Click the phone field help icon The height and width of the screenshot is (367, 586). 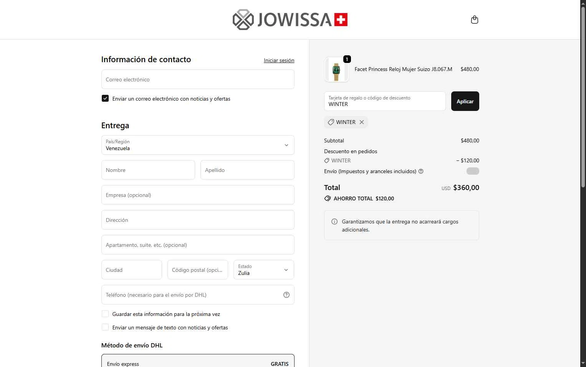tap(286, 295)
